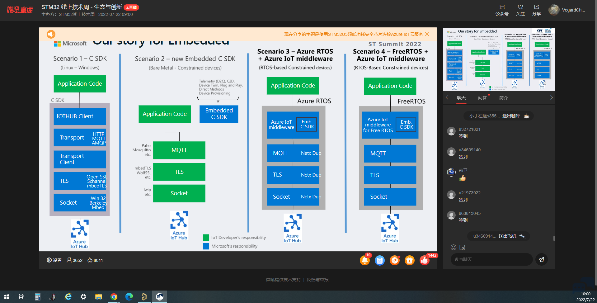Open the VegardCh user avatar

(x=554, y=10)
